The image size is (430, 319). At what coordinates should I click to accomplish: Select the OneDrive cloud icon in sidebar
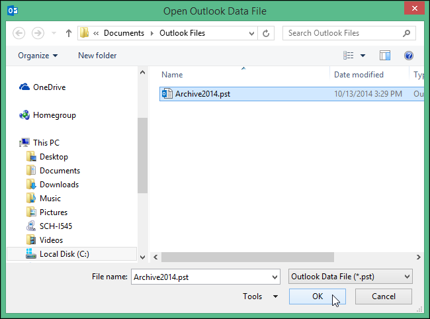pos(24,87)
